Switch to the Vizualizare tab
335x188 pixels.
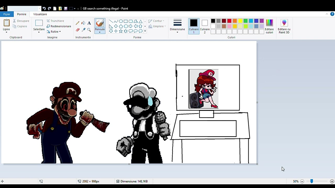coord(40,14)
